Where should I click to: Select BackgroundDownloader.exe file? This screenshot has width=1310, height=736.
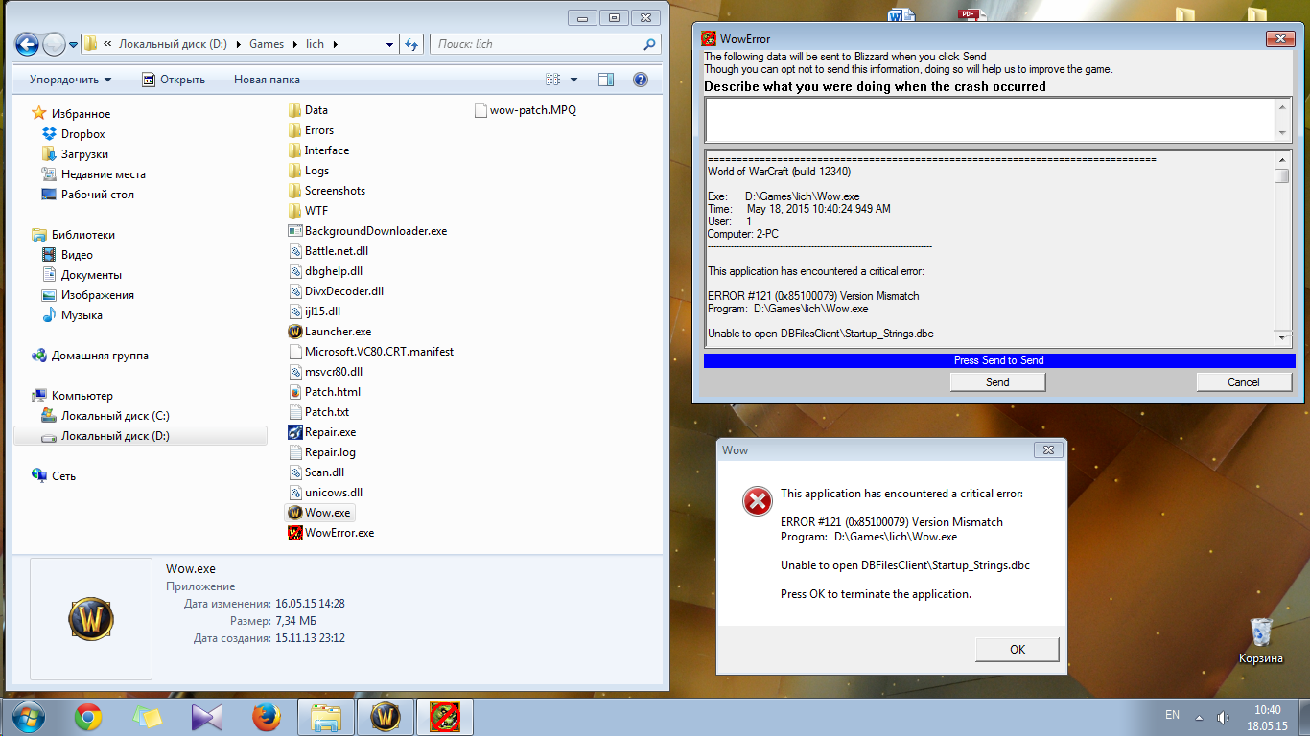pyautogui.click(x=367, y=231)
